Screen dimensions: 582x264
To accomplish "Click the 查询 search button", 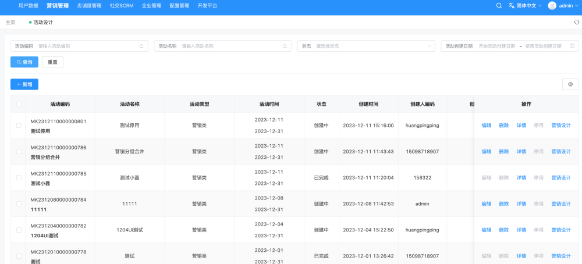I will click(24, 62).
